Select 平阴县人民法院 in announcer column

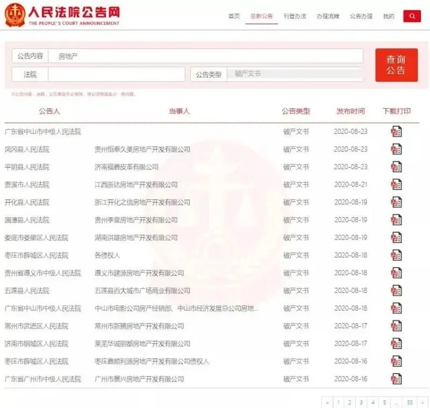(27, 167)
